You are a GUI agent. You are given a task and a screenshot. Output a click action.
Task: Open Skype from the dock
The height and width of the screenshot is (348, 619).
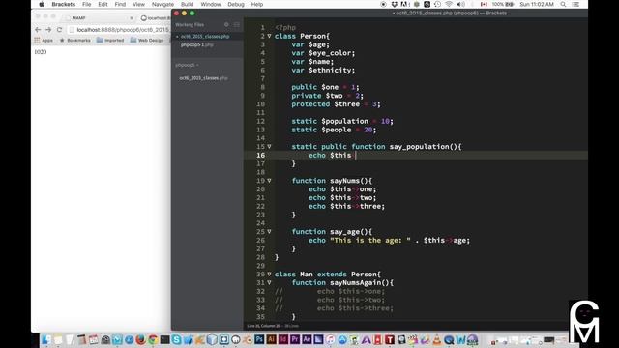[x=176, y=339]
